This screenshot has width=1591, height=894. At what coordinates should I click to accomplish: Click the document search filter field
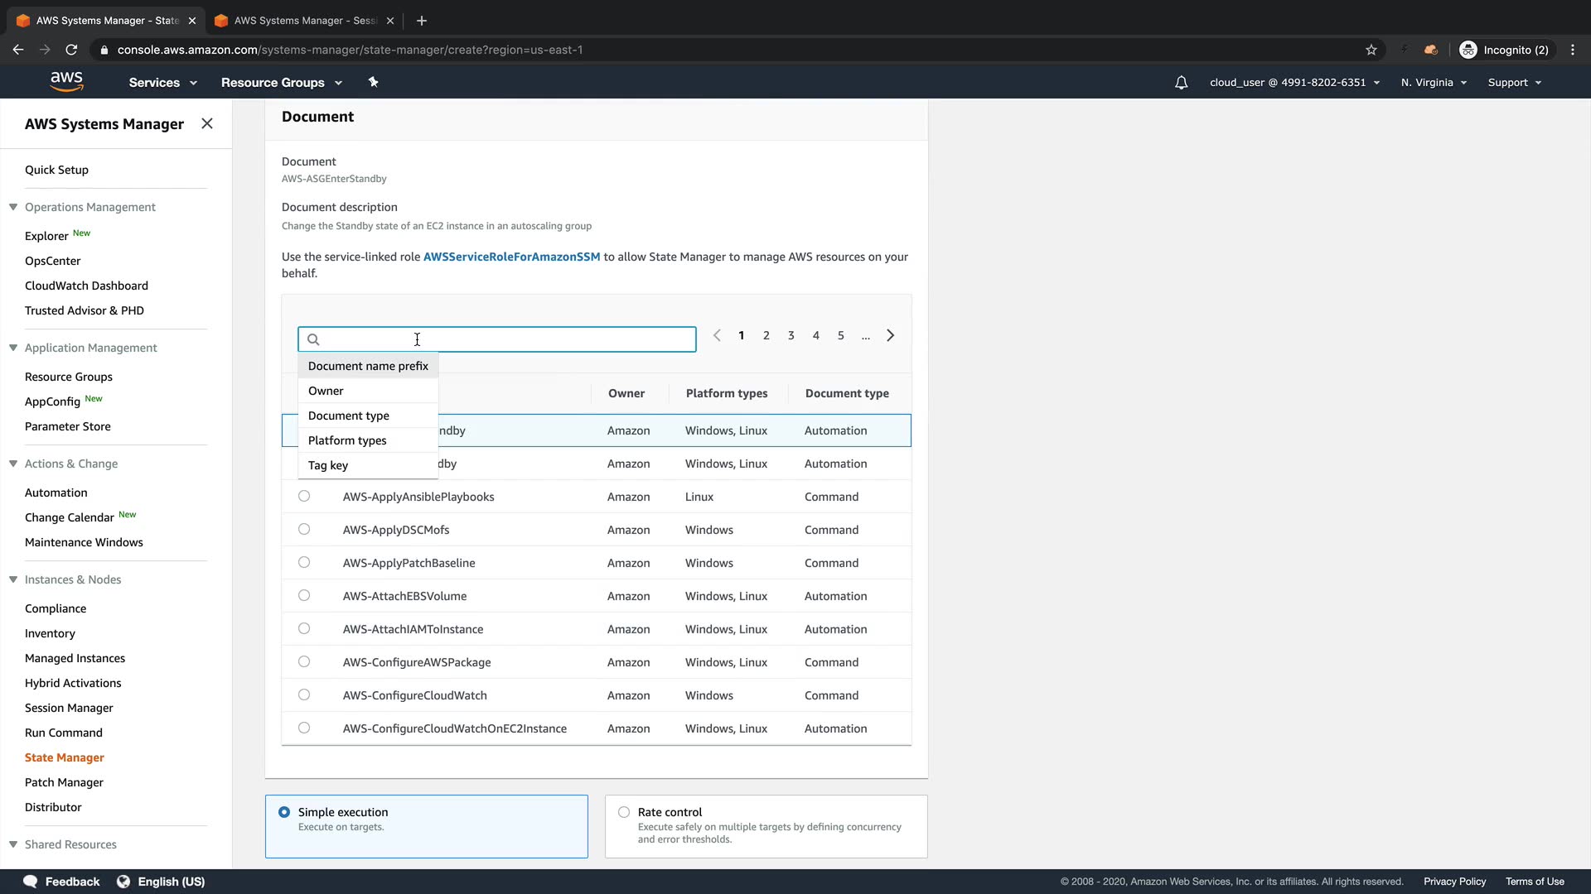pos(497,339)
